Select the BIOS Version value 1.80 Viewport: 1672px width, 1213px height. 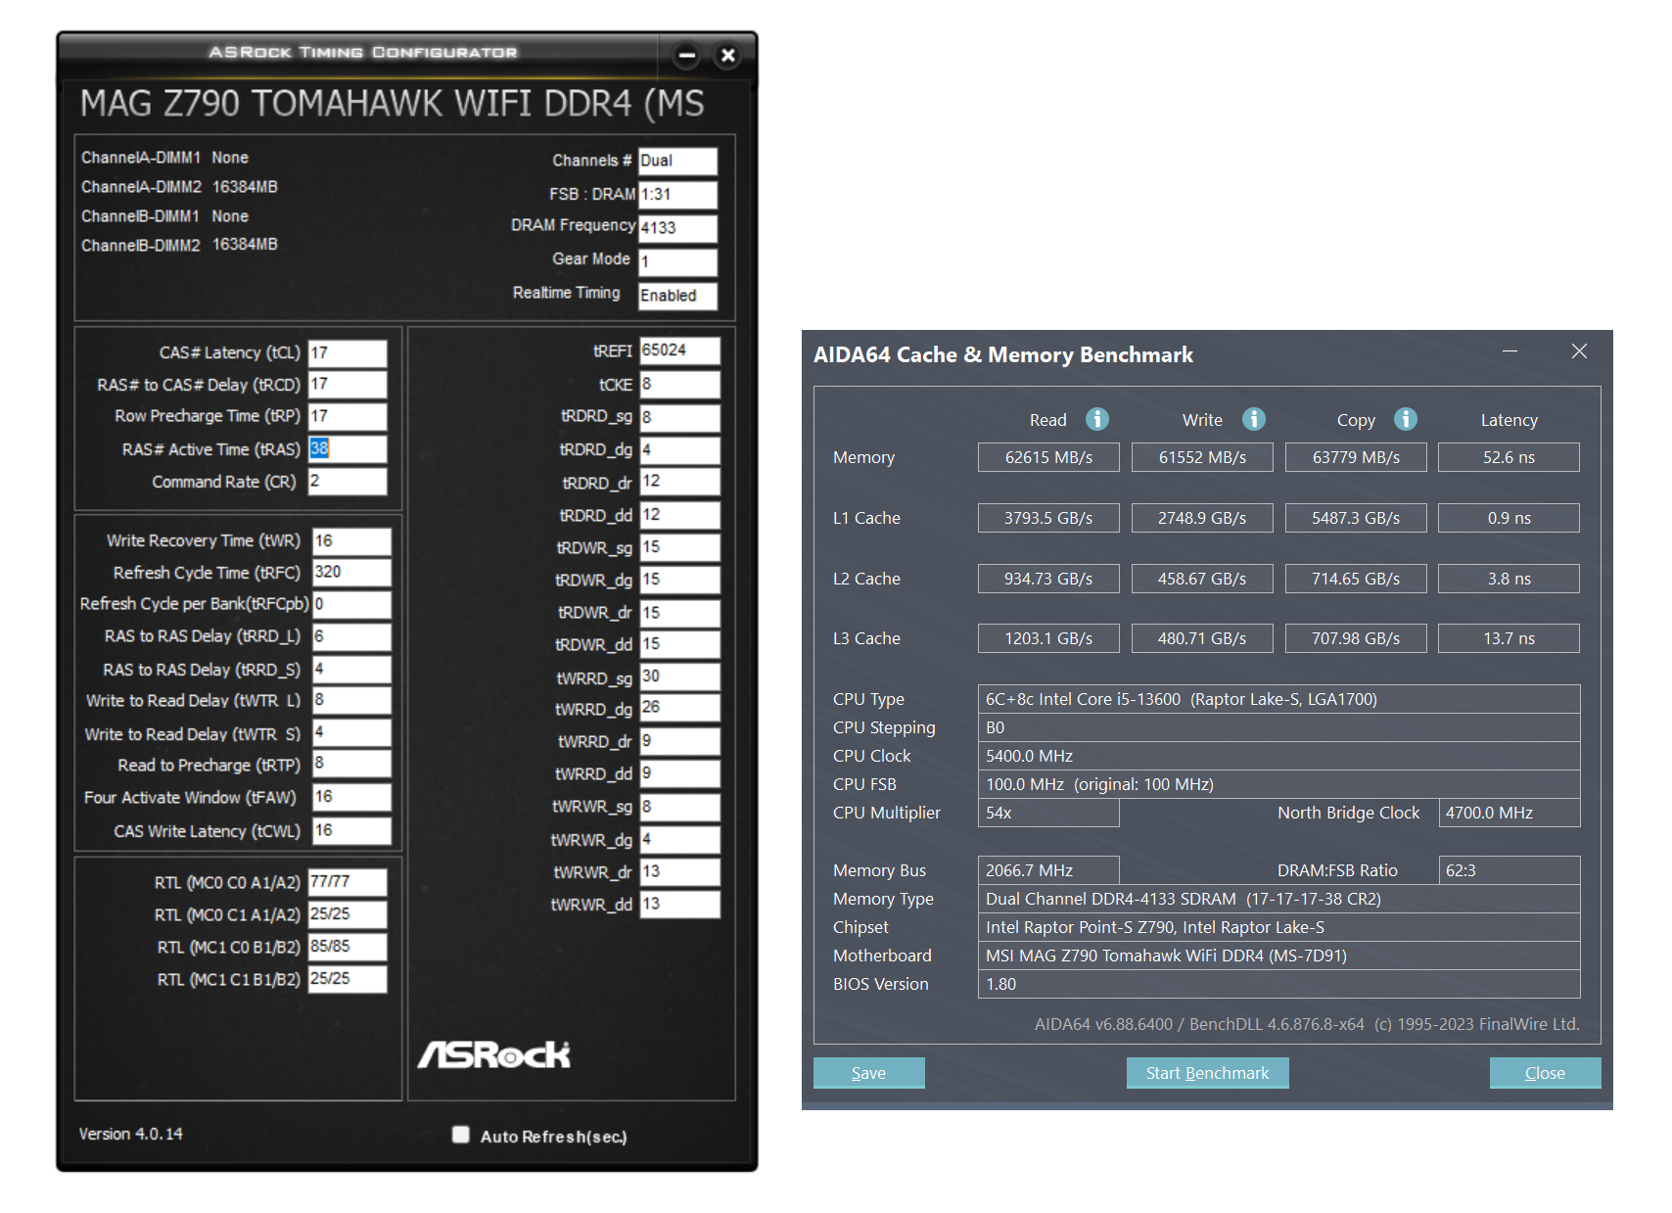pyautogui.click(x=1278, y=984)
